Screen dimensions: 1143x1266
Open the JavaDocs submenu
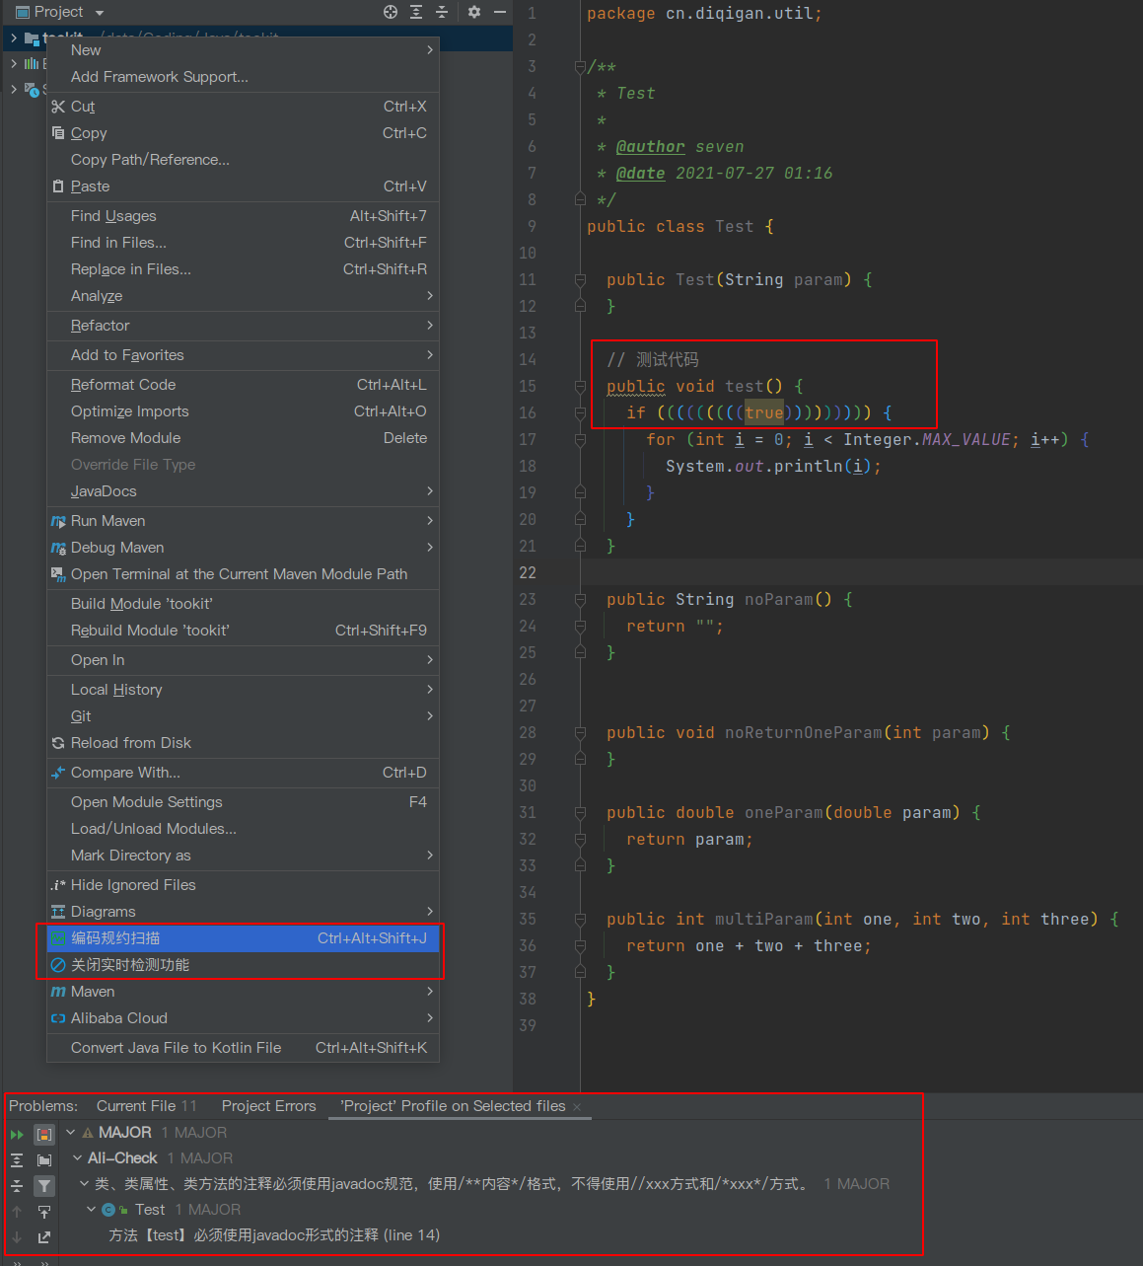pos(243,491)
